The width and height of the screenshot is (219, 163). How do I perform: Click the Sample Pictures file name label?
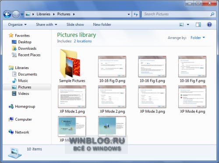tap(72, 81)
